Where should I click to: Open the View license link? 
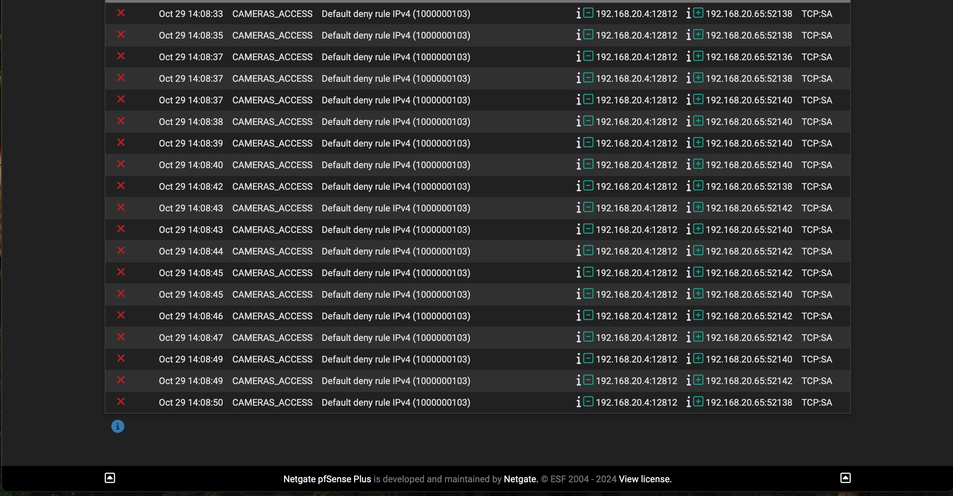(645, 479)
